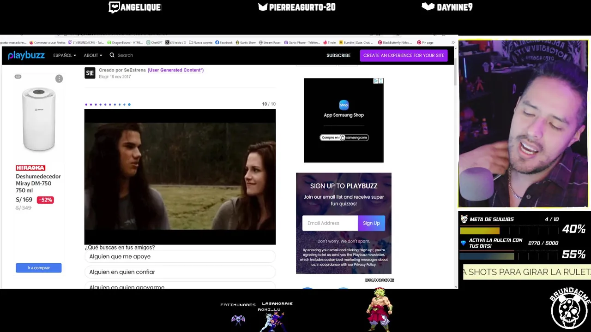Click the SE creator avatar

[90, 73]
